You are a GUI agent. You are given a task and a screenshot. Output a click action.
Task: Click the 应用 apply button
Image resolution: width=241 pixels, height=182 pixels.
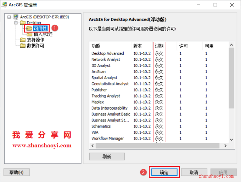click(x=224, y=172)
